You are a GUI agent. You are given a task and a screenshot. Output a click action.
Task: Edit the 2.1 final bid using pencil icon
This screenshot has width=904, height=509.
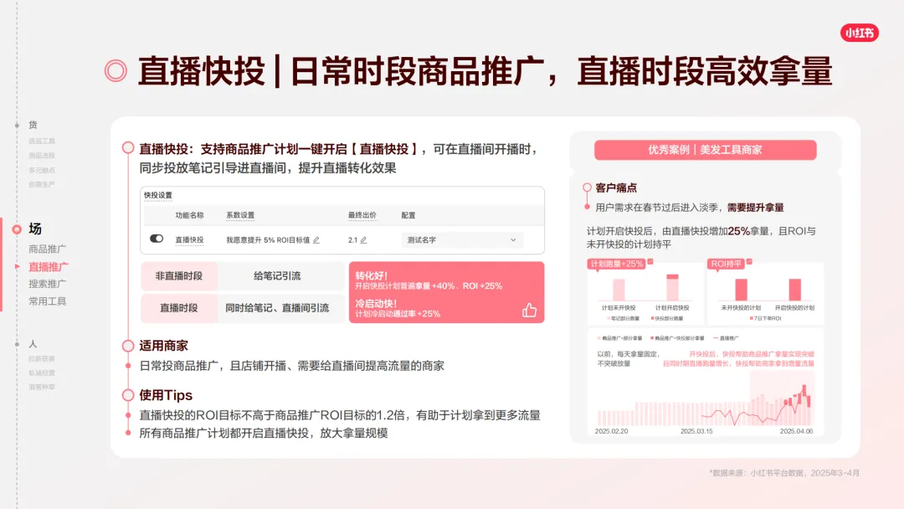(363, 240)
